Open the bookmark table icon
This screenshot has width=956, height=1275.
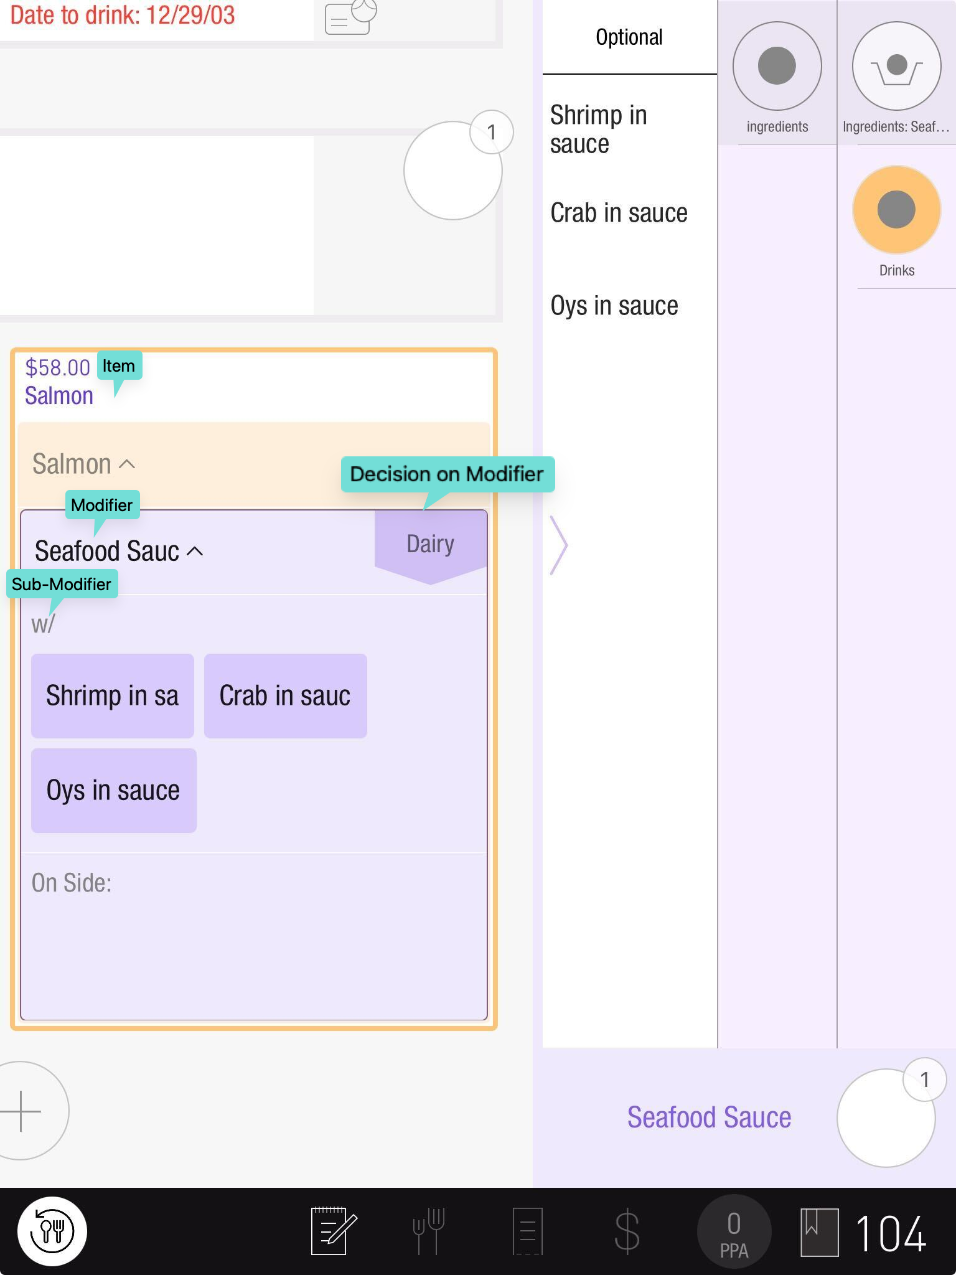818,1231
